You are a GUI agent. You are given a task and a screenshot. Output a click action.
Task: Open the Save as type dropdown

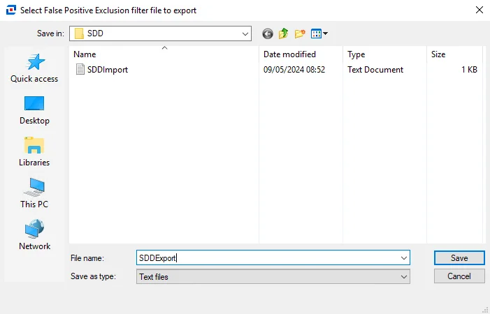(273, 276)
